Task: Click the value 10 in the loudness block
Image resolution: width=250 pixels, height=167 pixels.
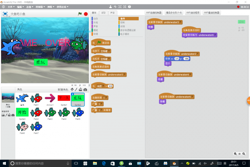Action: point(110,86)
